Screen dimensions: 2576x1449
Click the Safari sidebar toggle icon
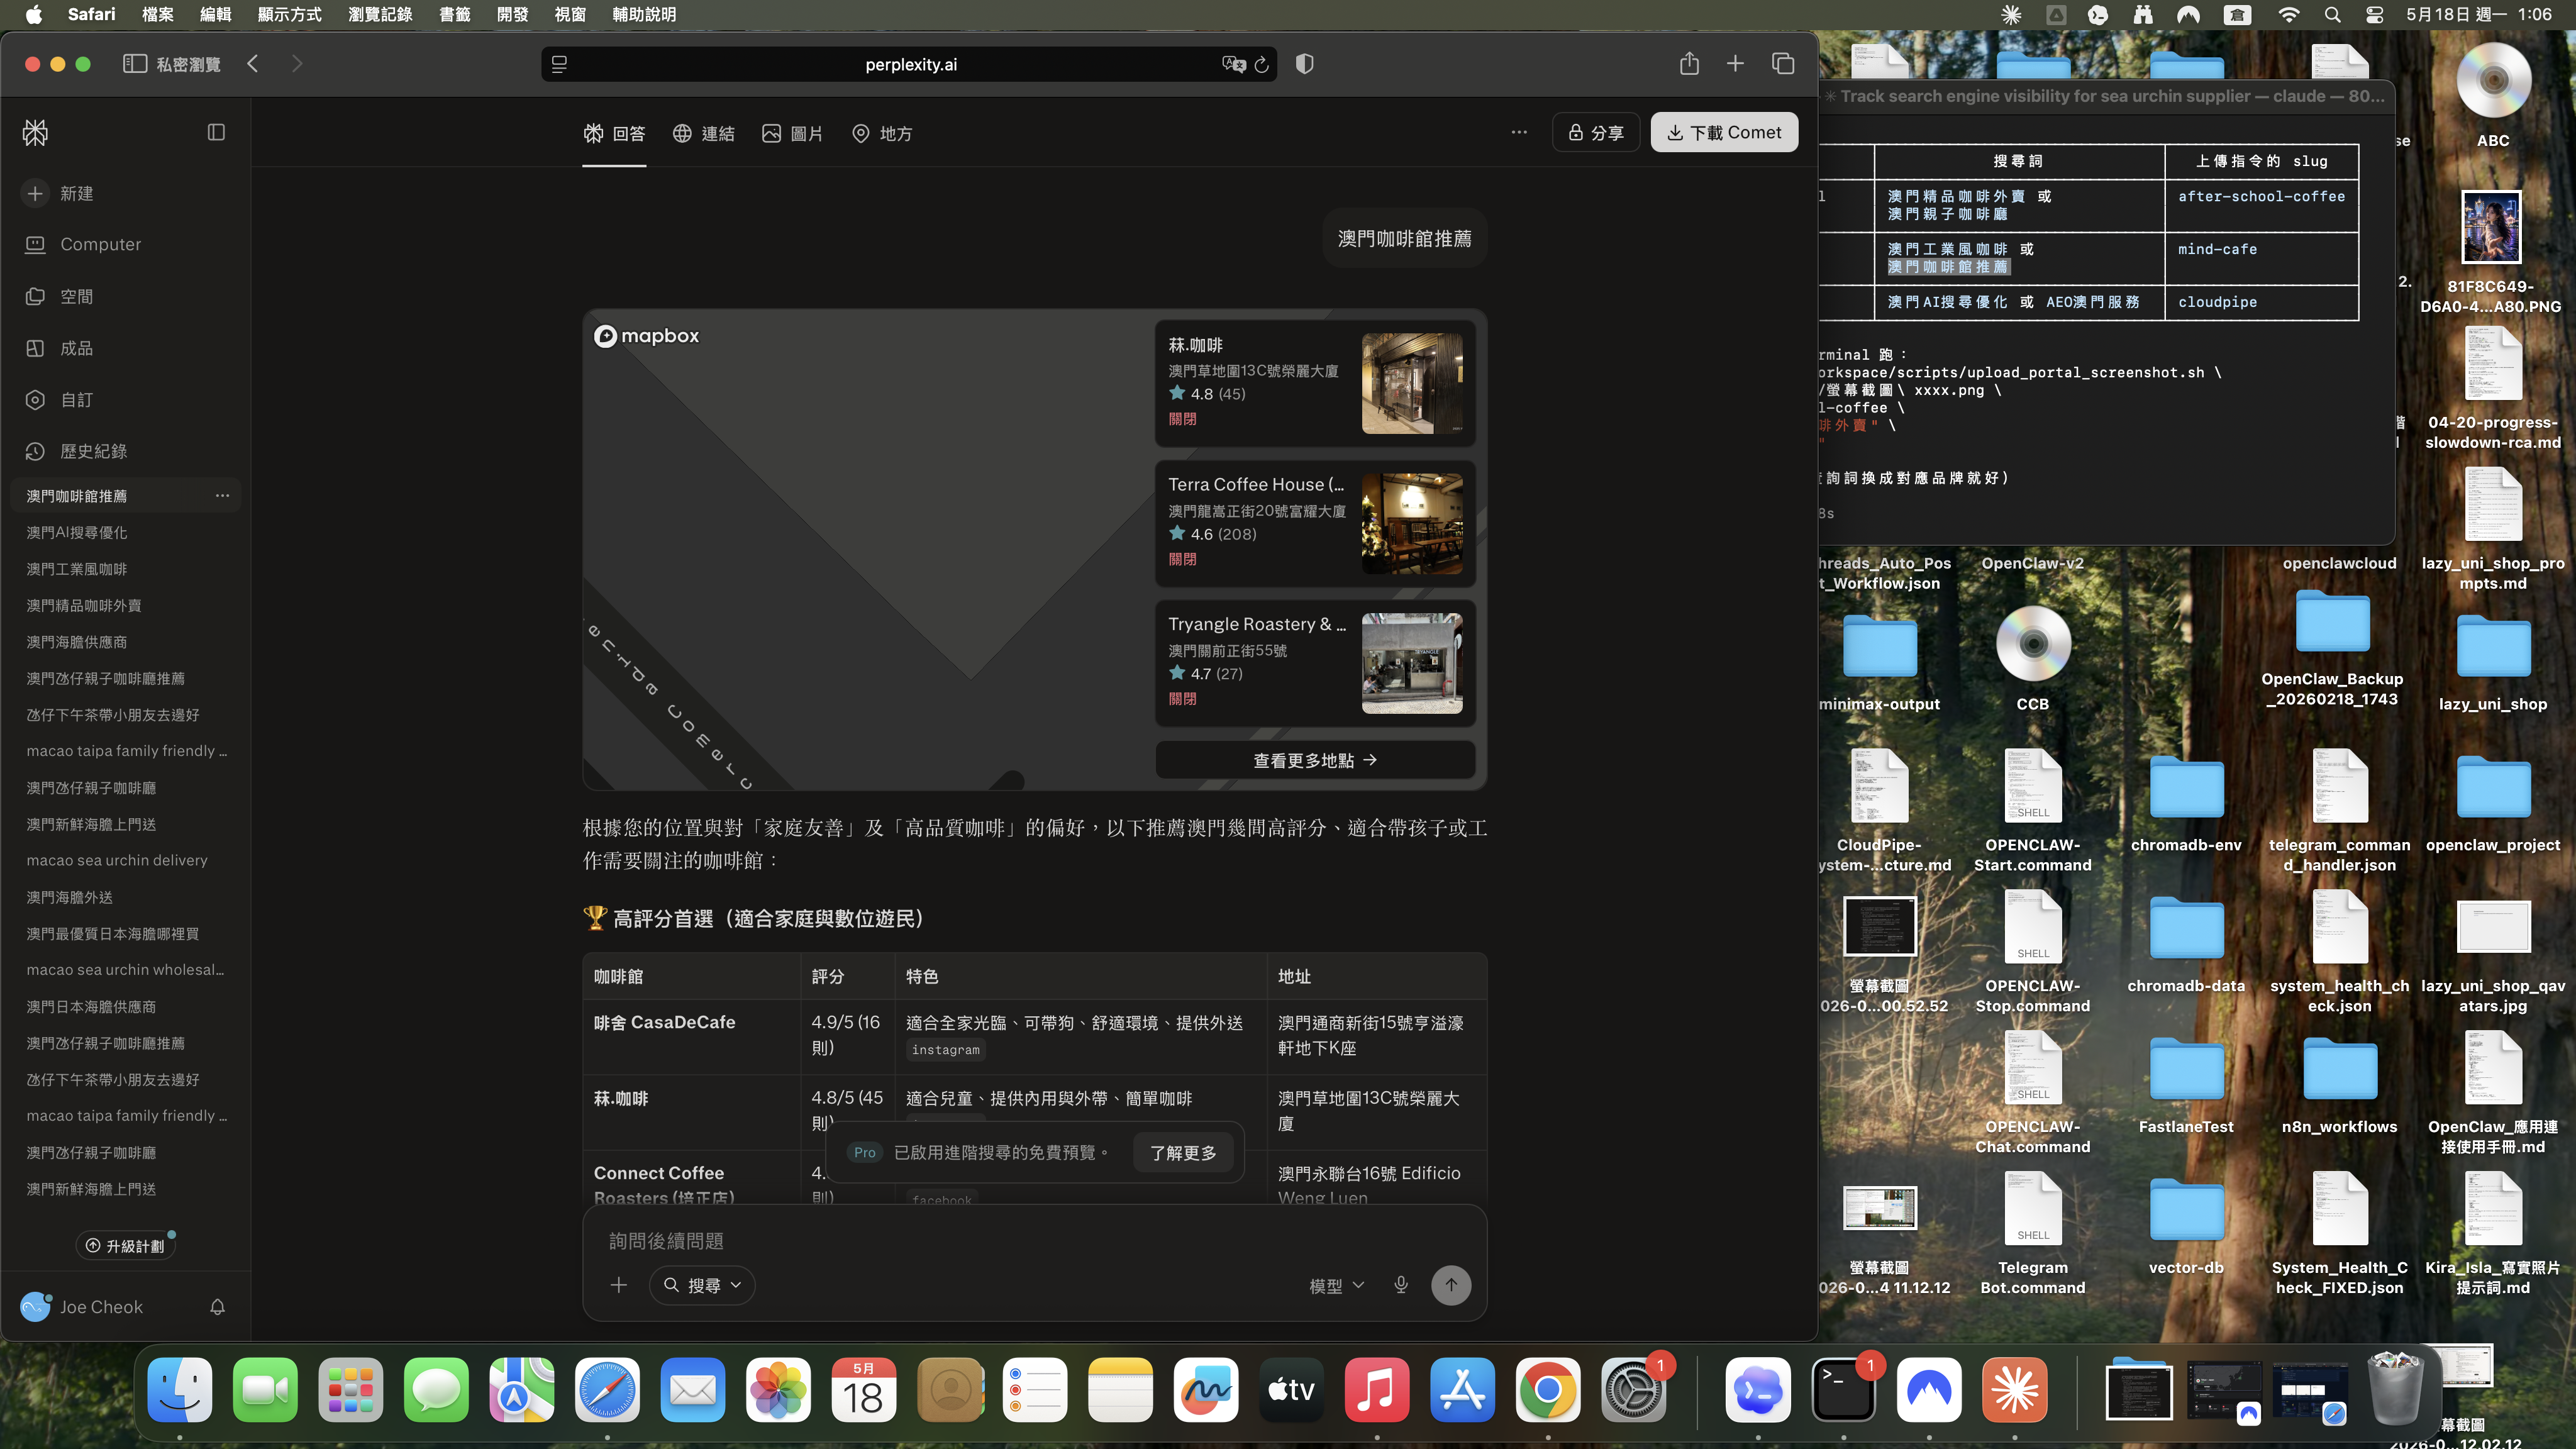(x=135, y=64)
